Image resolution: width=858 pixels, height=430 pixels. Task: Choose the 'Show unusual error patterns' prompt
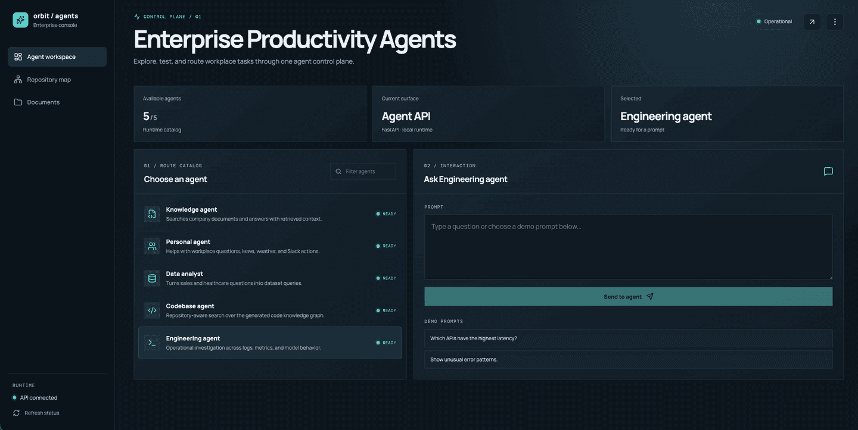[629, 360]
